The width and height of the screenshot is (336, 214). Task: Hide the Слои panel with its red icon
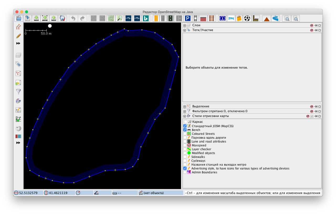tap(312, 25)
